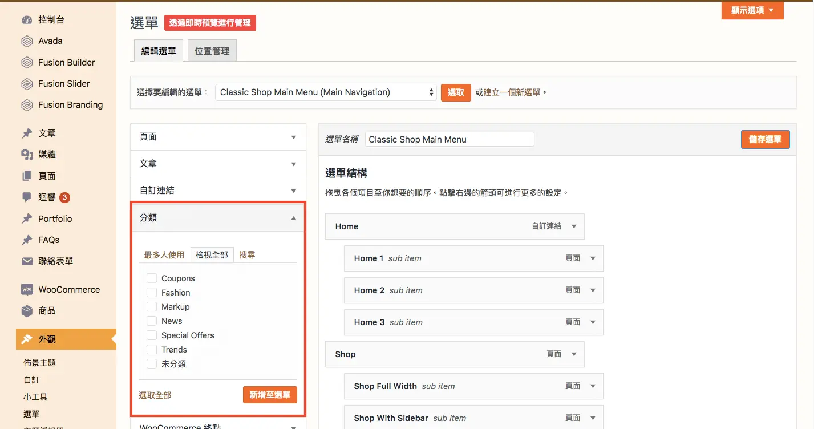814x429 pixels.
Task: Select the Fusion Branding icon
Action: [27, 105]
